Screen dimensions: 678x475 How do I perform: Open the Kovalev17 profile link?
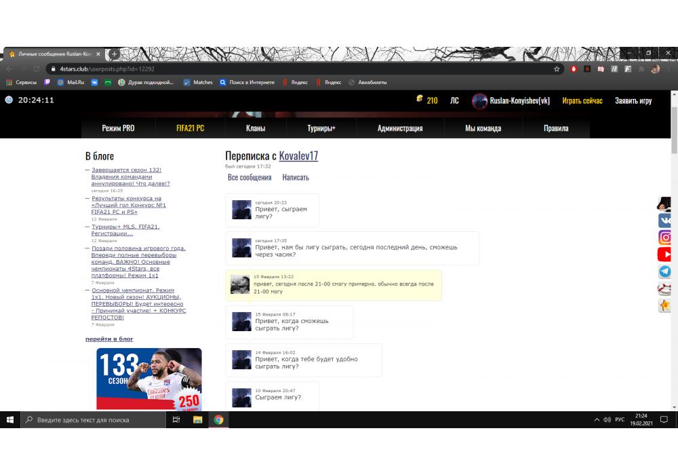(298, 156)
